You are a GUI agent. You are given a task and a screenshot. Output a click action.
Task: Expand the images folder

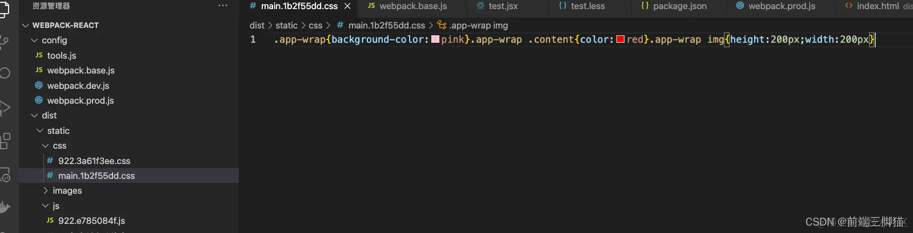(46, 191)
